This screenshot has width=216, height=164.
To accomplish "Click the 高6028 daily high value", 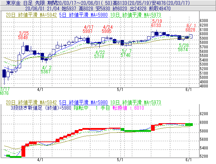I will point(86,9).
